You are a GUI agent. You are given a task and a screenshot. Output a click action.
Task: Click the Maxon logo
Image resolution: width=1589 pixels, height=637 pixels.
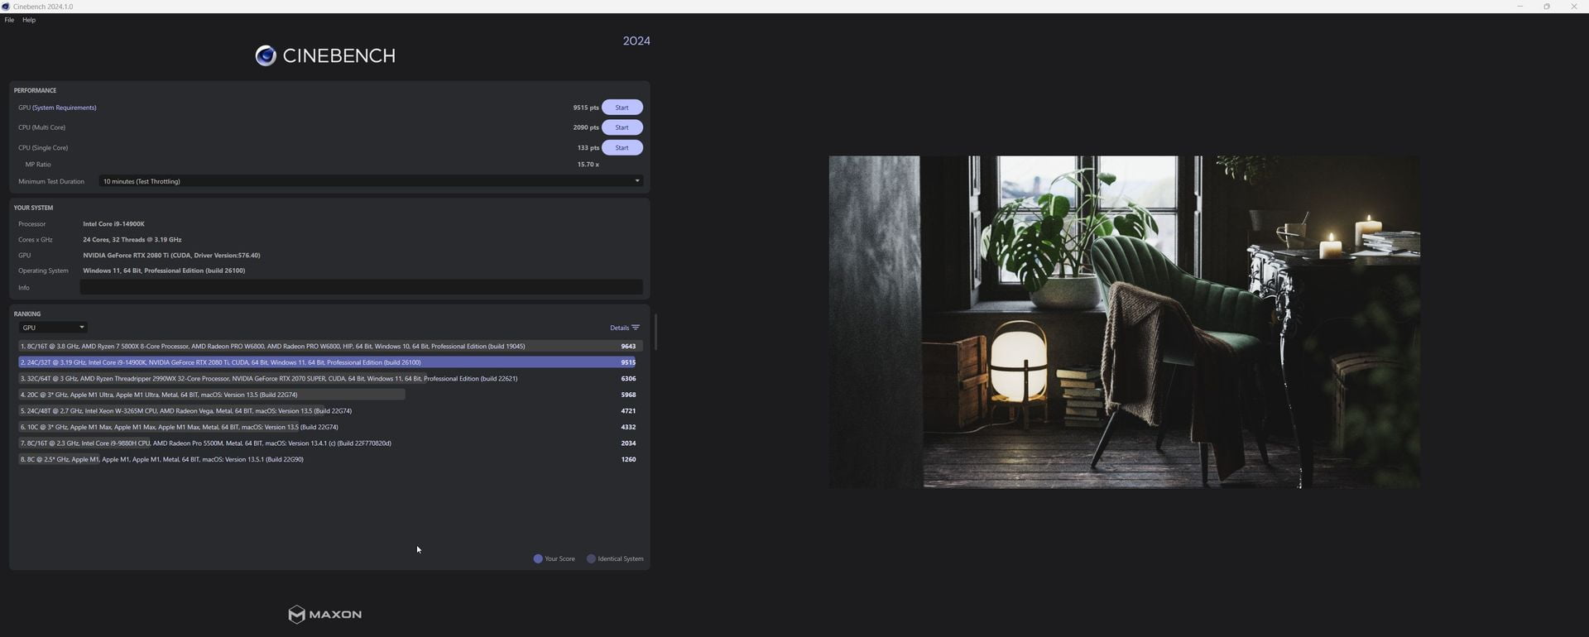coord(324,614)
